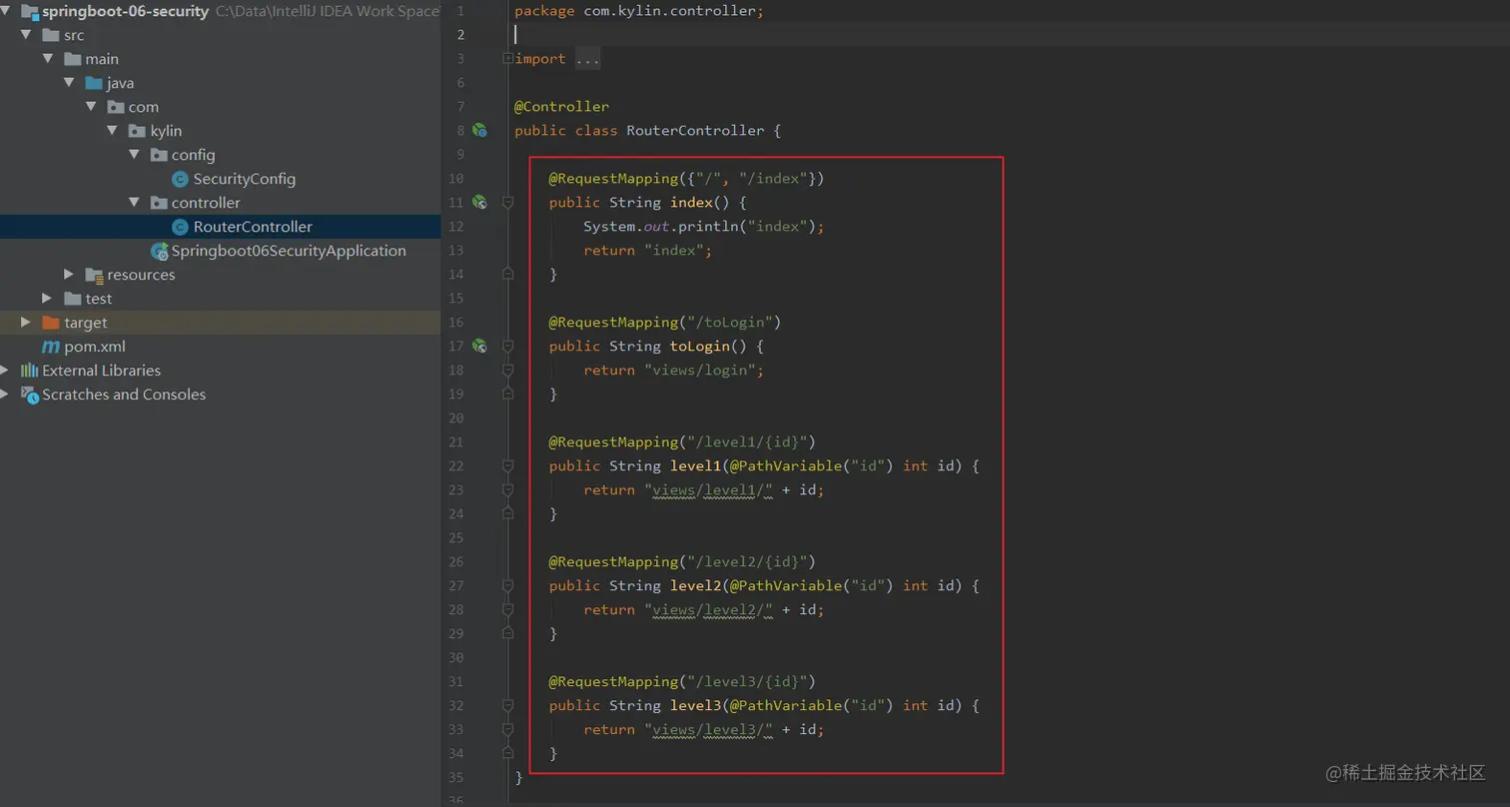1510x807 pixels.
Task: Select the resources folder label
Action: 141,275
